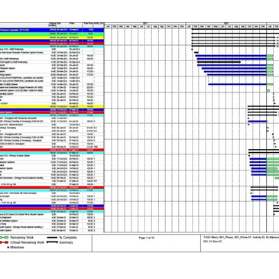
Task: Click the '% Complete' legend label
Action: [x=68, y=238]
